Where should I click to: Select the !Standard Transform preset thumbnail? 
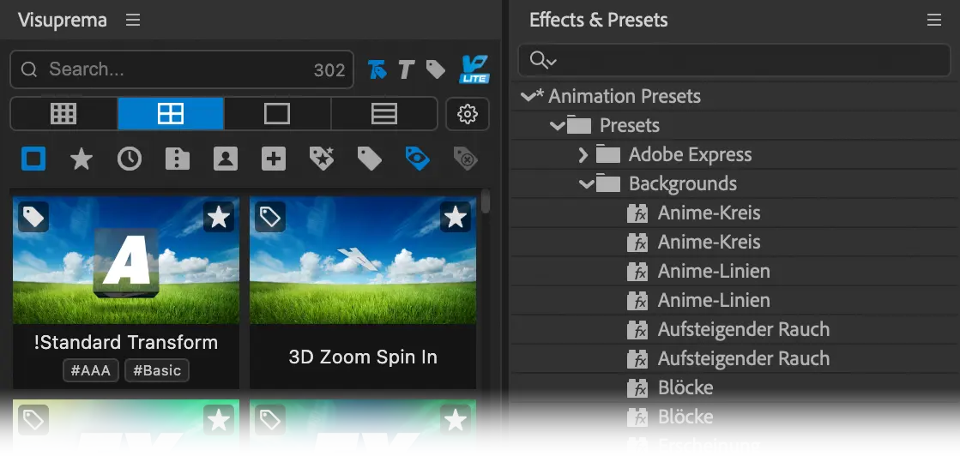tap(126, 260)
